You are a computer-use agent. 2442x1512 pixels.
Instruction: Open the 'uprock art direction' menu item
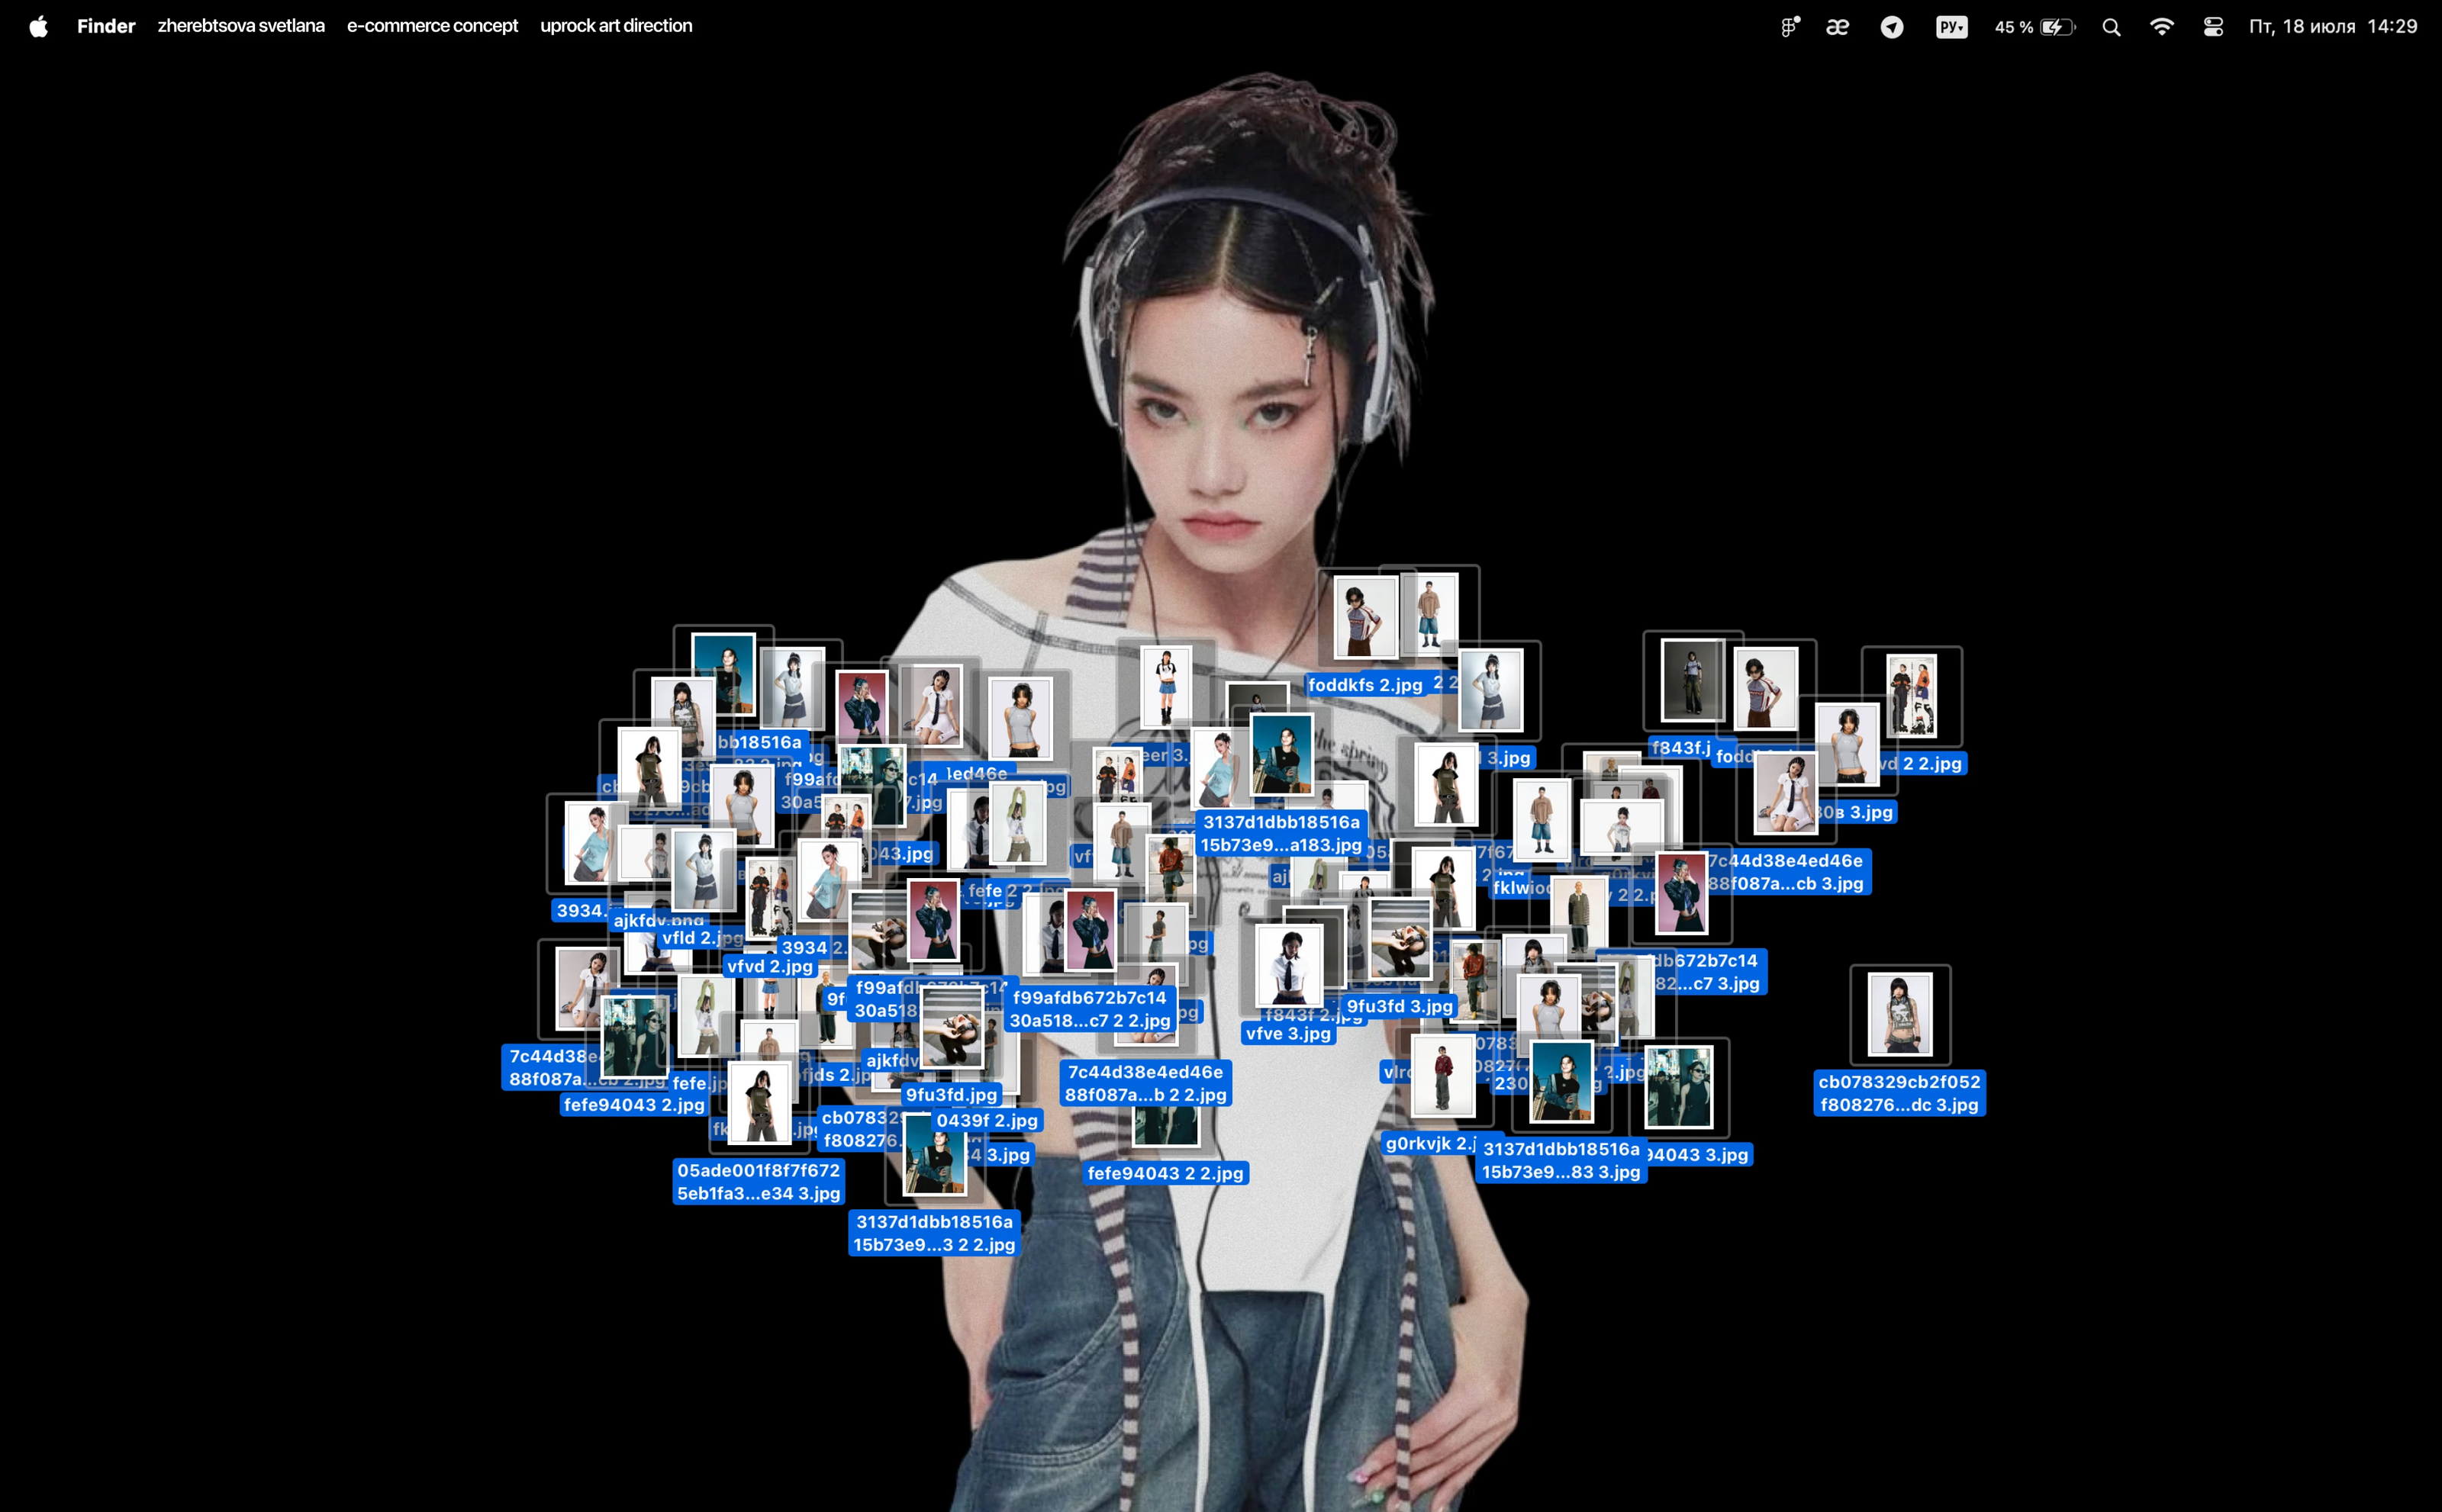[x=617, y=26]
